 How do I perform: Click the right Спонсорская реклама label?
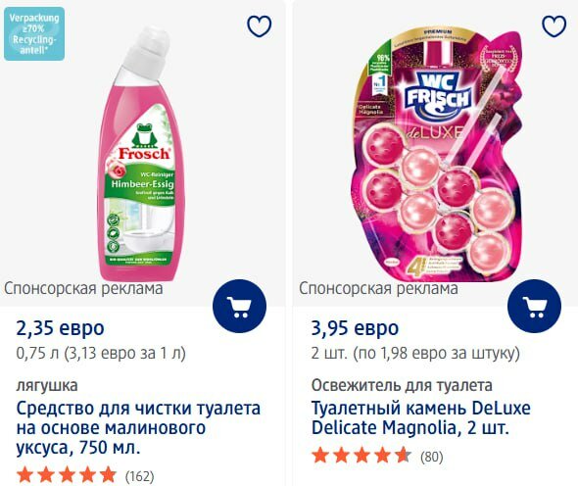(x=378, y=289)
